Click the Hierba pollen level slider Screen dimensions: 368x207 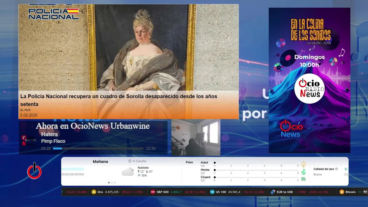point(257,170)
